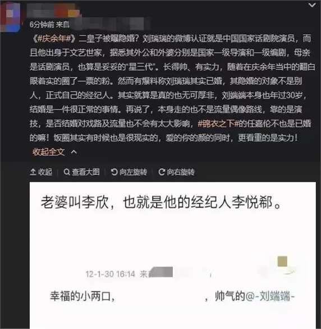Click the magnifier icon for 查看大图
321x329 pixels.
pyautogui.click(x=67, y=172)
